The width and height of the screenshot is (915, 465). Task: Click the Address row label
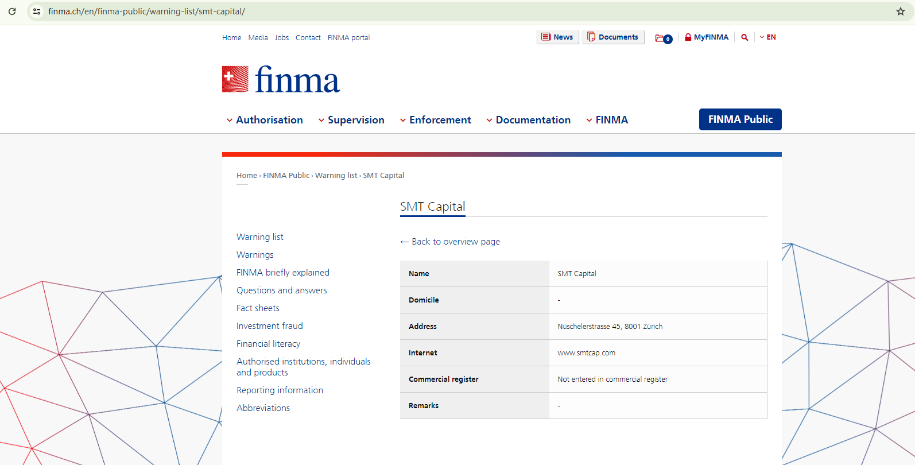click(422, 327)
